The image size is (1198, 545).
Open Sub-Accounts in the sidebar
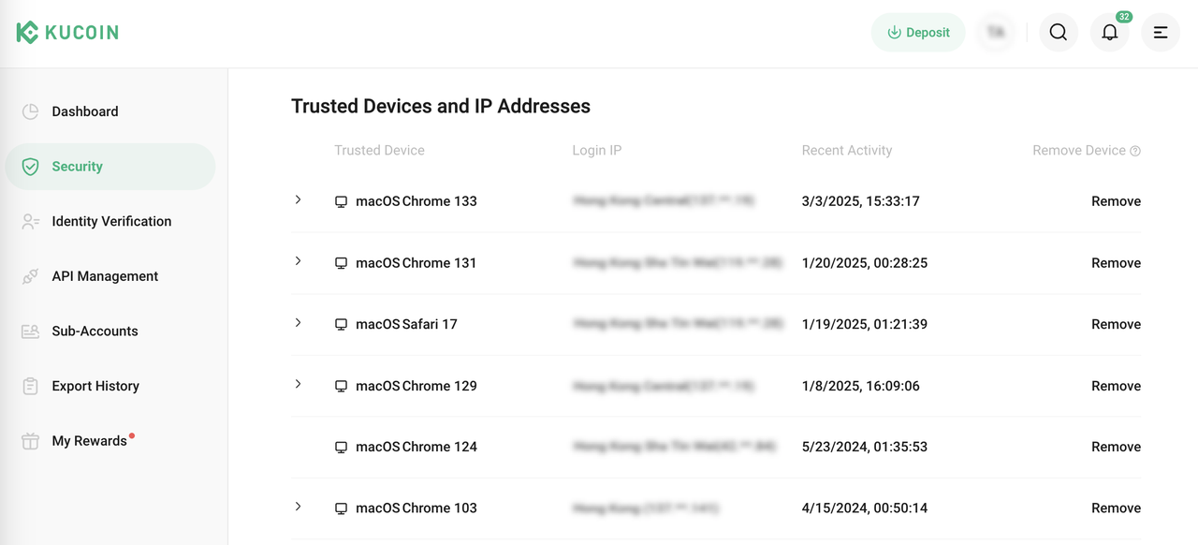tap(95, 331)
